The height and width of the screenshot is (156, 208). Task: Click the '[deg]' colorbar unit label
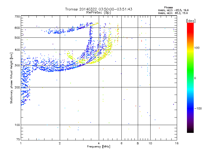pyautogui.click(x=191, y=21)
